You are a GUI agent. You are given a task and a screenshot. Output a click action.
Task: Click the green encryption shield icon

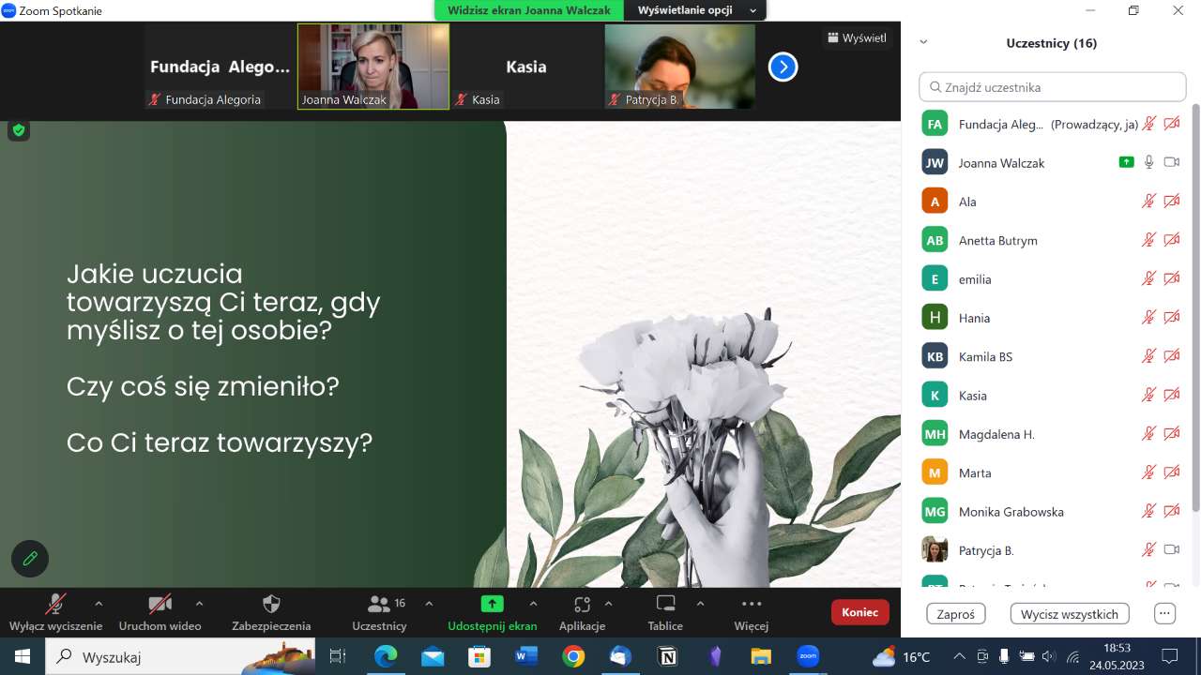point(19,130)
